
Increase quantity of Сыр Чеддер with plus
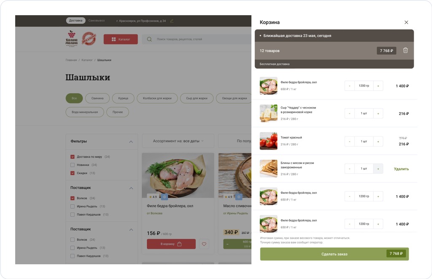[x=378, y=113]
